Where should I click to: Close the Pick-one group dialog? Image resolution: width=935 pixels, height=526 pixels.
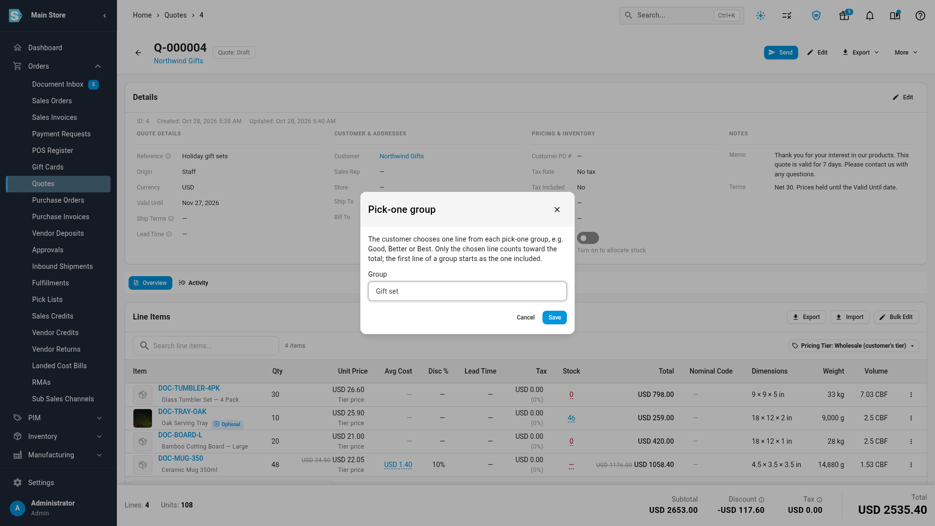pyautogui.click(x=557, y=209)
